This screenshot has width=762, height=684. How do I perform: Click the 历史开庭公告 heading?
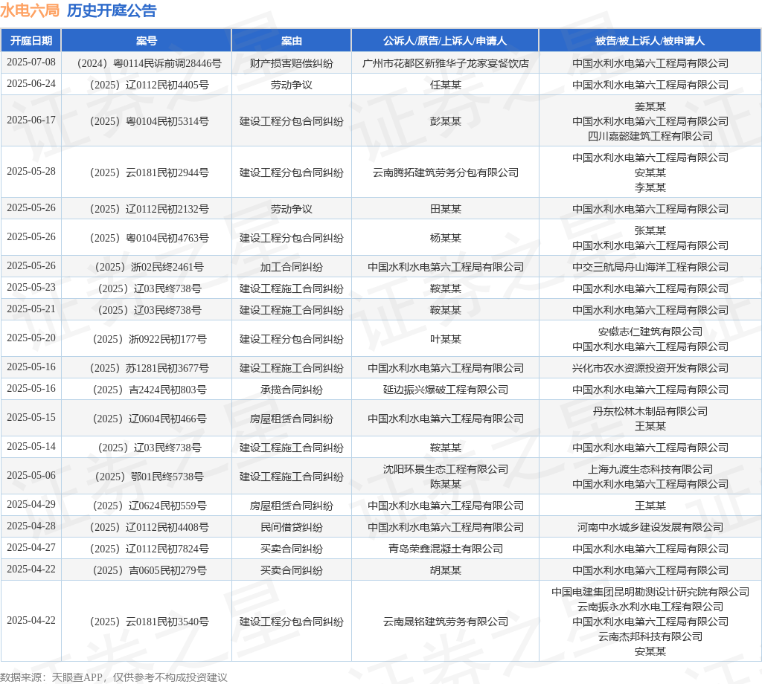tap(112, 10)
